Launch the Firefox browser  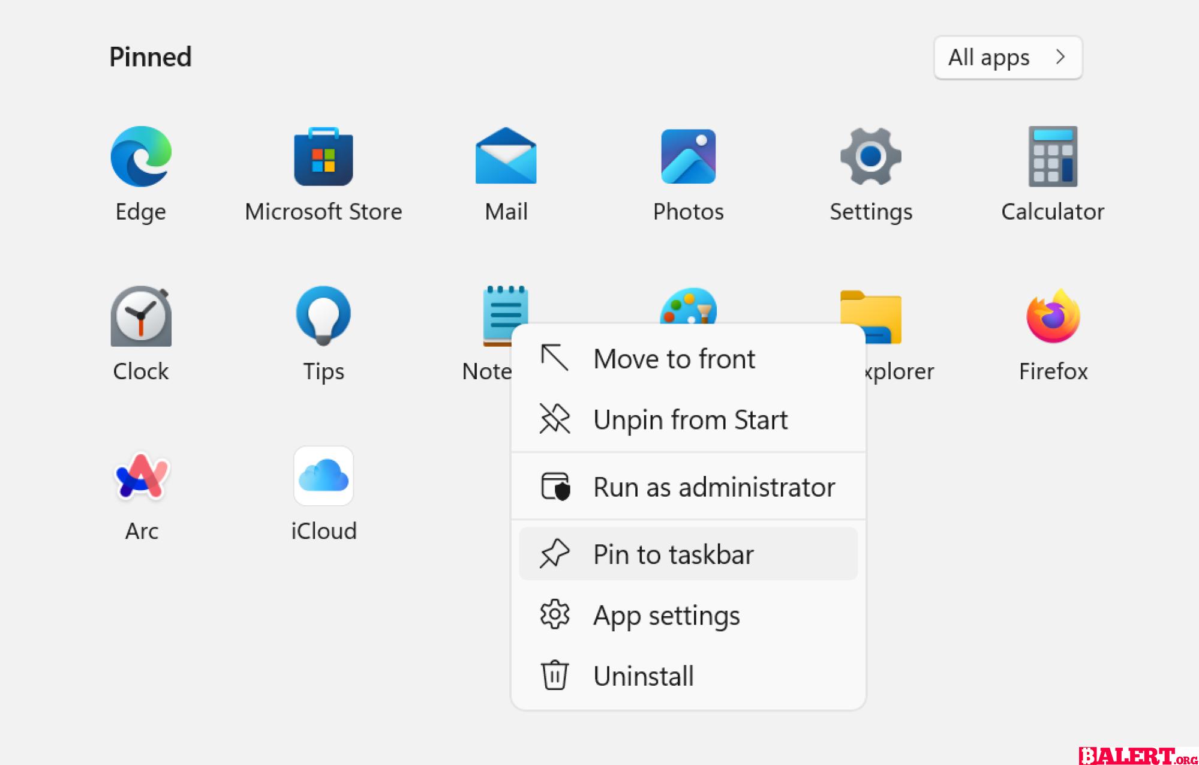(1053, 316)
